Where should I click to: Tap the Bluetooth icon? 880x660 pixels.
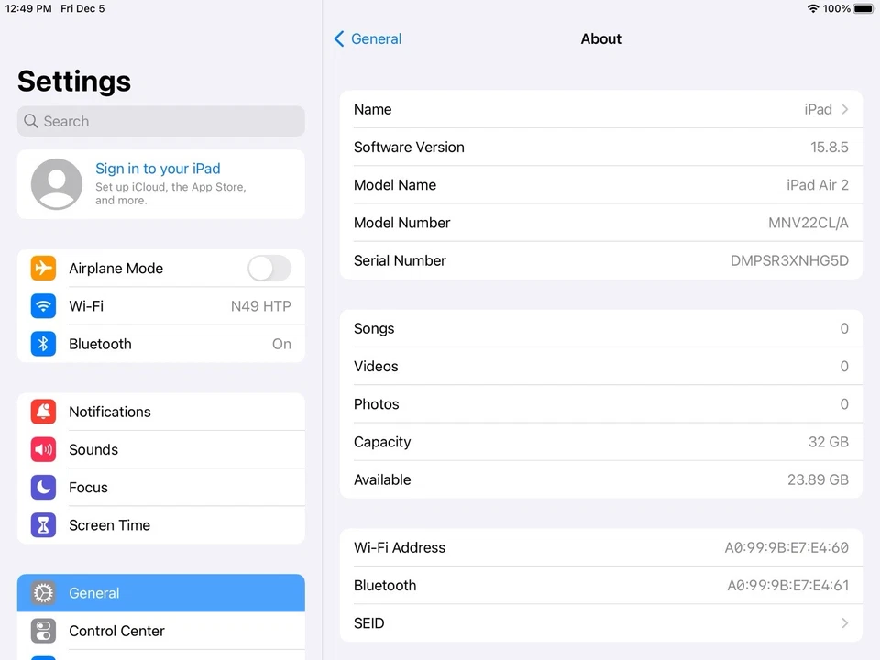pyautogui.click(x=43, y=344)
